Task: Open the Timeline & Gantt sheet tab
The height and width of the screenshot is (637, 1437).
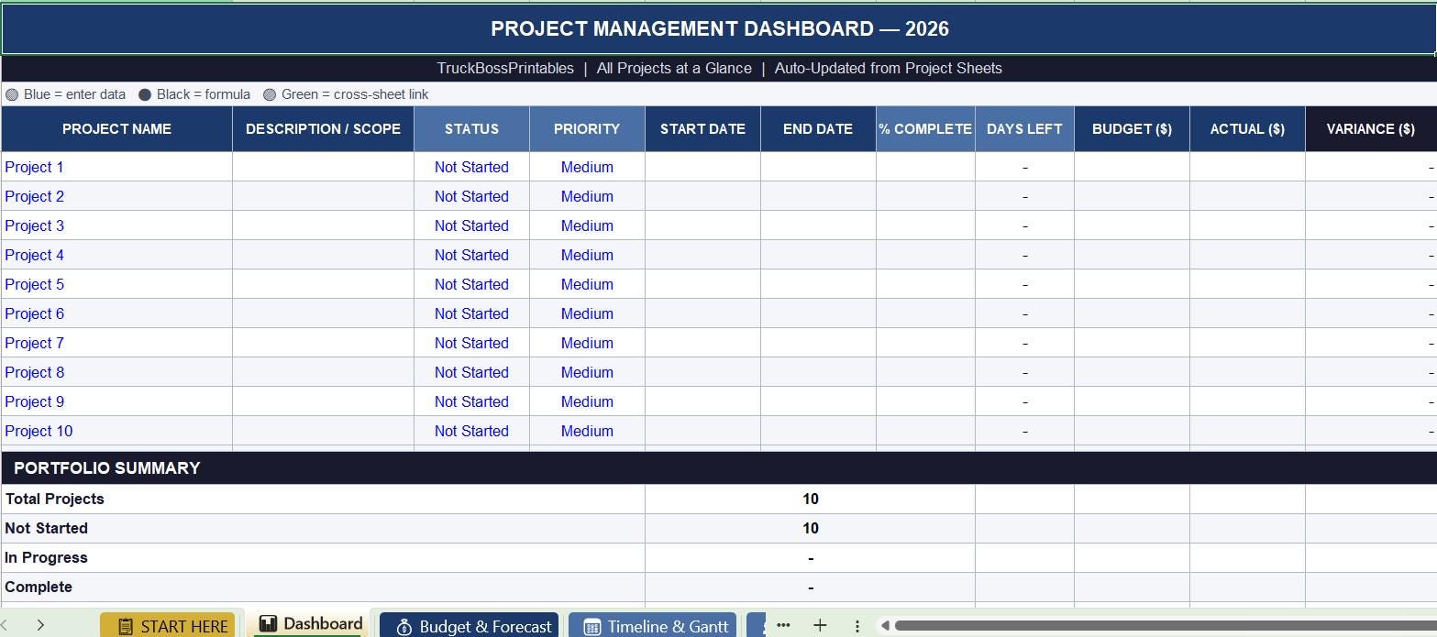Action: [652, 626]
